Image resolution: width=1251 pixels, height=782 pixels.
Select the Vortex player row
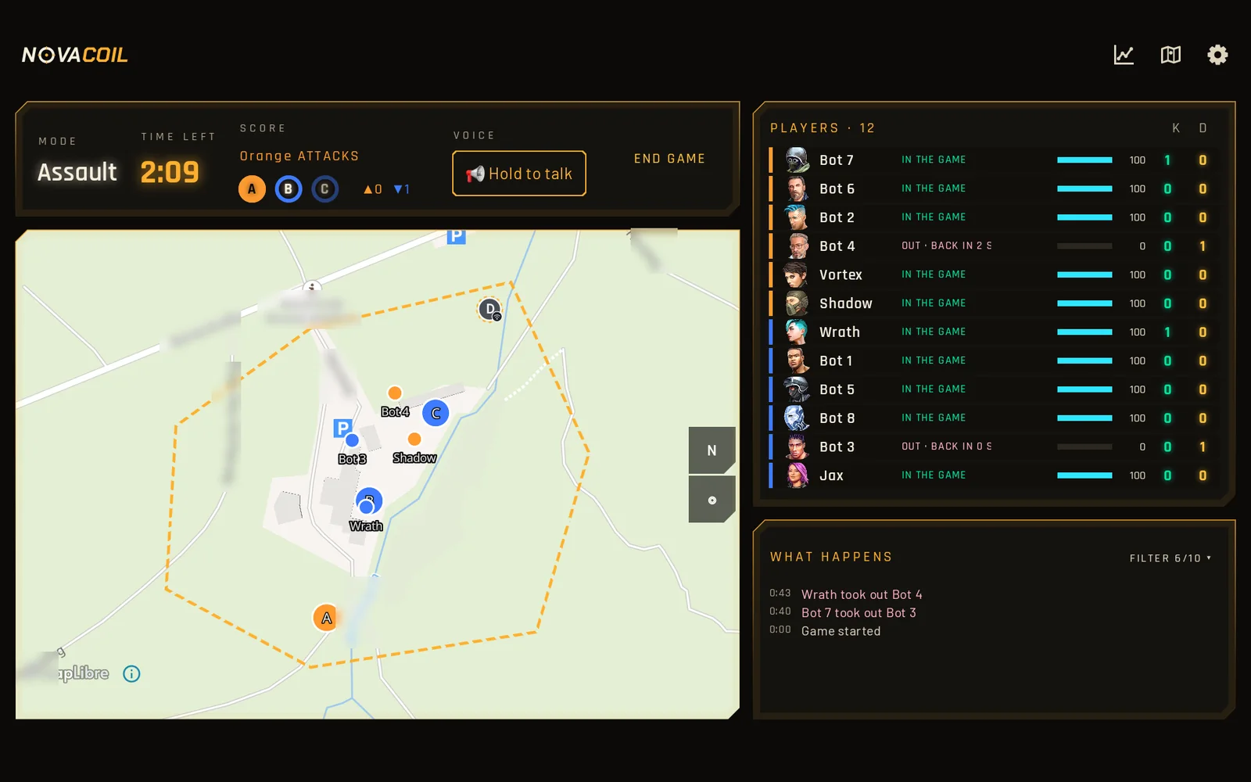click(993, 274)
